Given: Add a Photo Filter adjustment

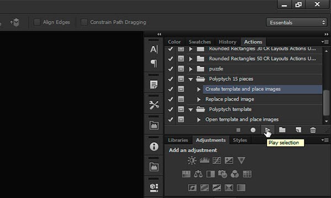Looking at the screenshot, I should [222, 174].
